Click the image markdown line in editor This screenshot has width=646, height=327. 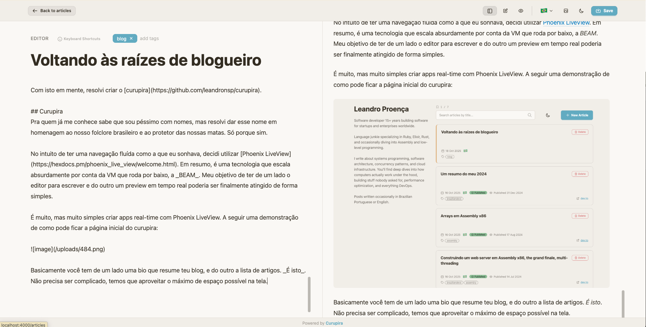pos(68,249)
